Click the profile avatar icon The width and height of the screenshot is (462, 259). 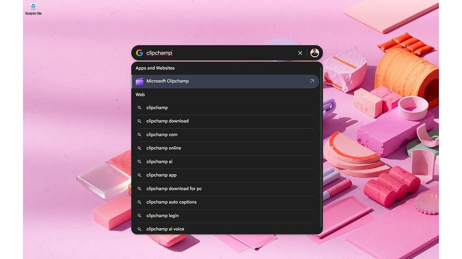(x=315, y=53)
